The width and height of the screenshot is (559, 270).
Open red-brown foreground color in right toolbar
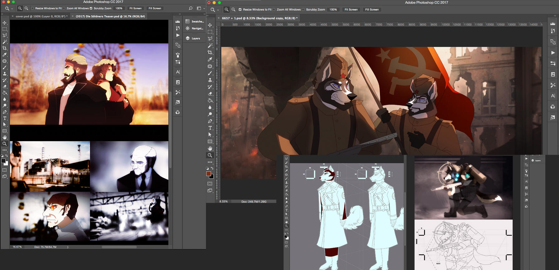tap(208, 174)
